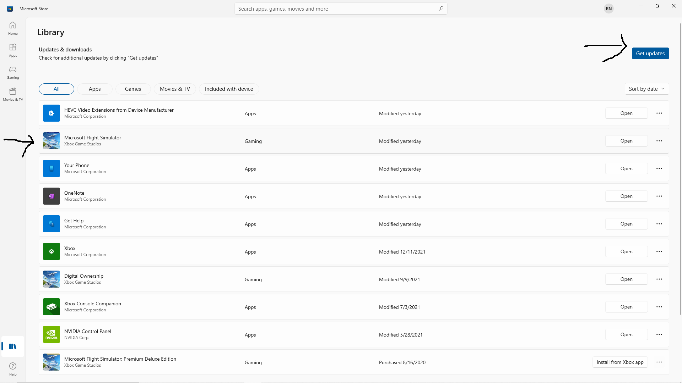This screenshot has height=383, width=682.
Task: Click 'Modified 9/9/2021' in Digital Ownership row
Action: click(x=399, y=279)
